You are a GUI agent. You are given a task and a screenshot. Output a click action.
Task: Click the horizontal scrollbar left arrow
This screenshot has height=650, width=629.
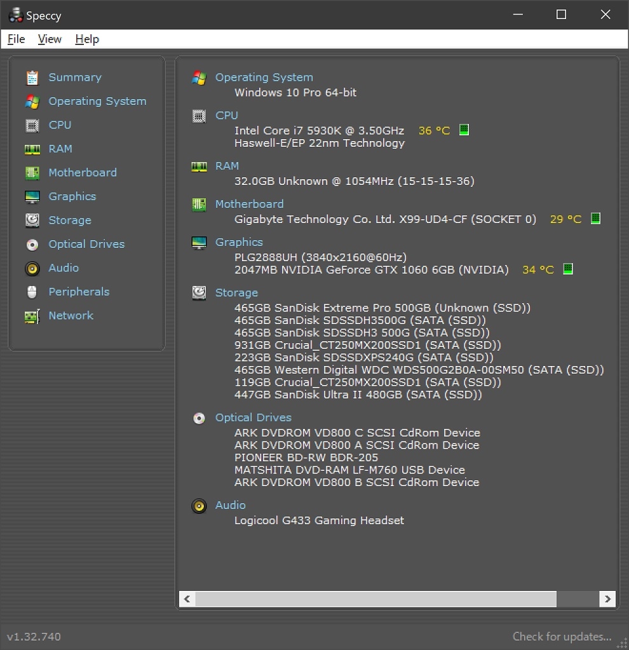[187, 599]
